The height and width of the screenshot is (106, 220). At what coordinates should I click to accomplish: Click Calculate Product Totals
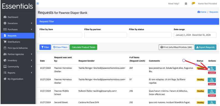[x=83, y=47]
